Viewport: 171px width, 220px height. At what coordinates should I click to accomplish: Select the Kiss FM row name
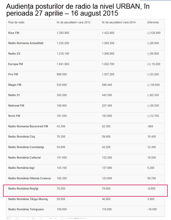[x=14, y=33]
